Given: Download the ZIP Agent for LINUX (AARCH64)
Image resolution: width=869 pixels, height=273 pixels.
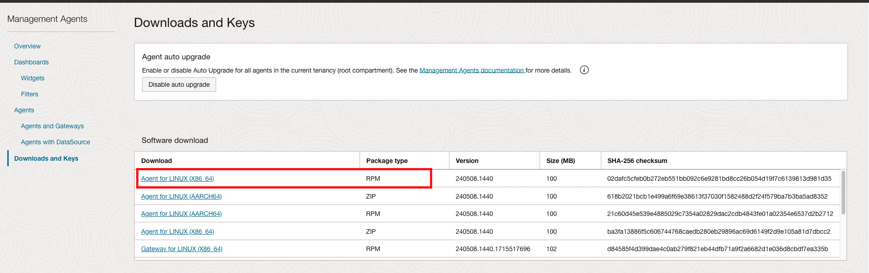Looking at the screenshot, I should tap(181, 196).
